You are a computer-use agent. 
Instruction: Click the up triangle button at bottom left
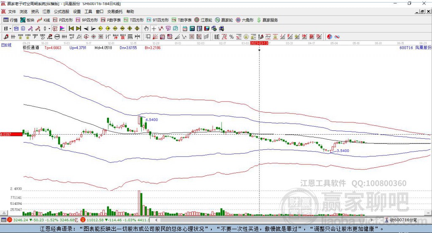tap(4, 213)
